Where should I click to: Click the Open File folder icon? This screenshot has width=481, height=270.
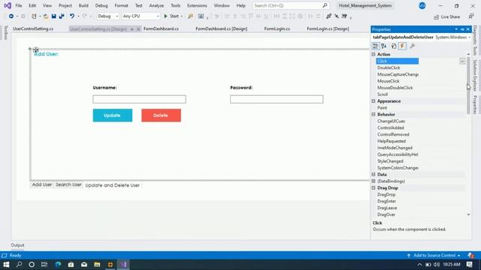46,16
